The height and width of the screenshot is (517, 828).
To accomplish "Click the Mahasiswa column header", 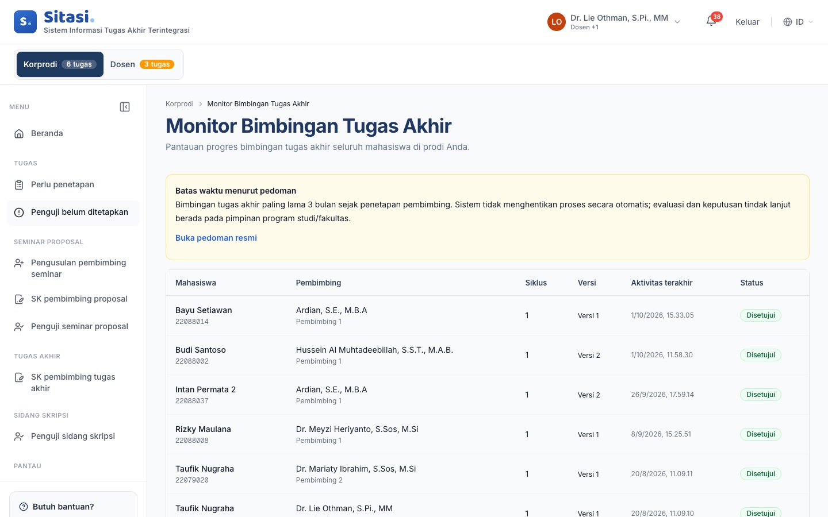I will coord(195,283).
